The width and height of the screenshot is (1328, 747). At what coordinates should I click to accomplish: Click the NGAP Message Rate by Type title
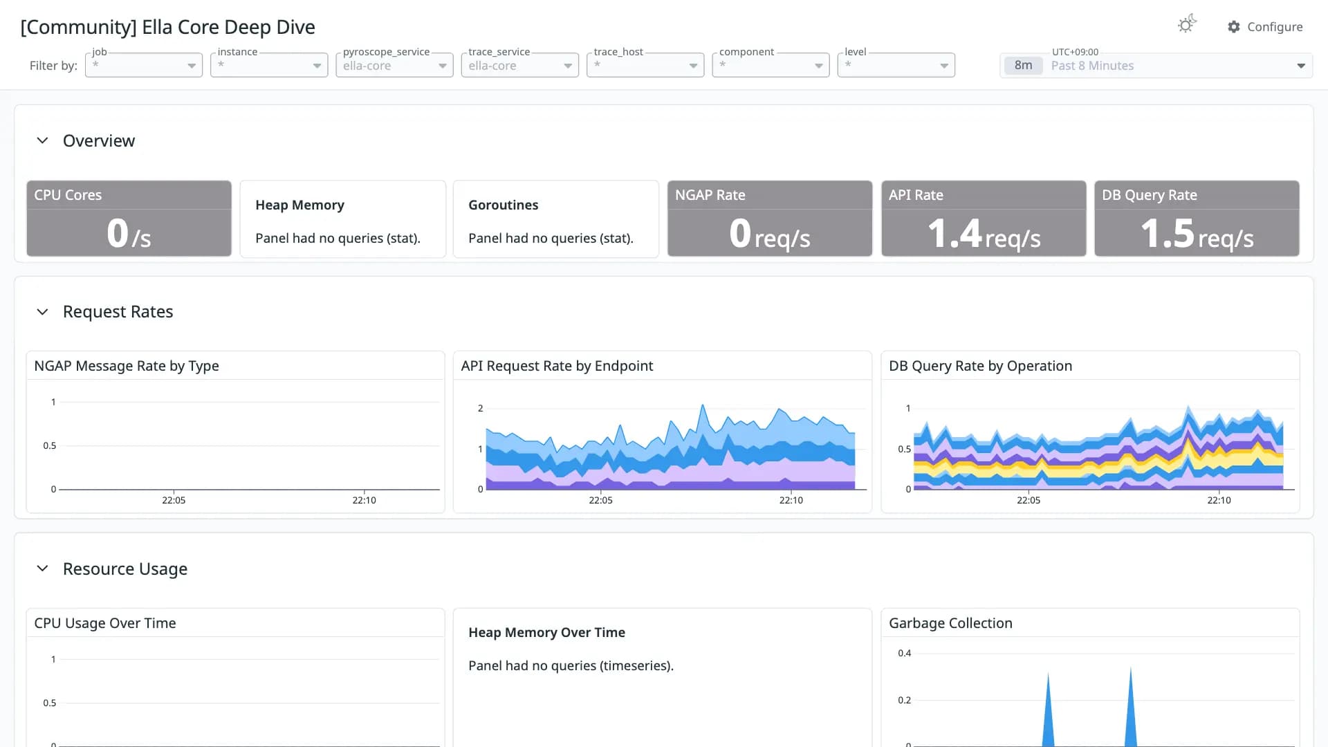[x=127, y=366]
